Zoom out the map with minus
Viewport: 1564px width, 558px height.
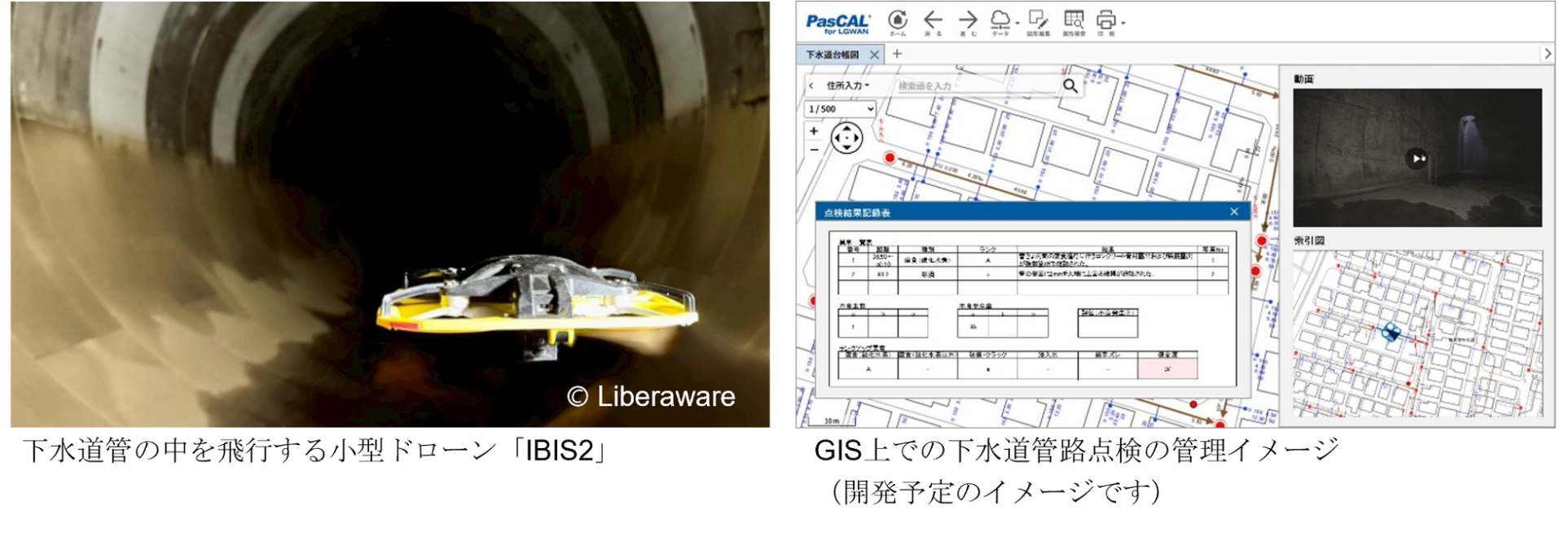[814, 150]
